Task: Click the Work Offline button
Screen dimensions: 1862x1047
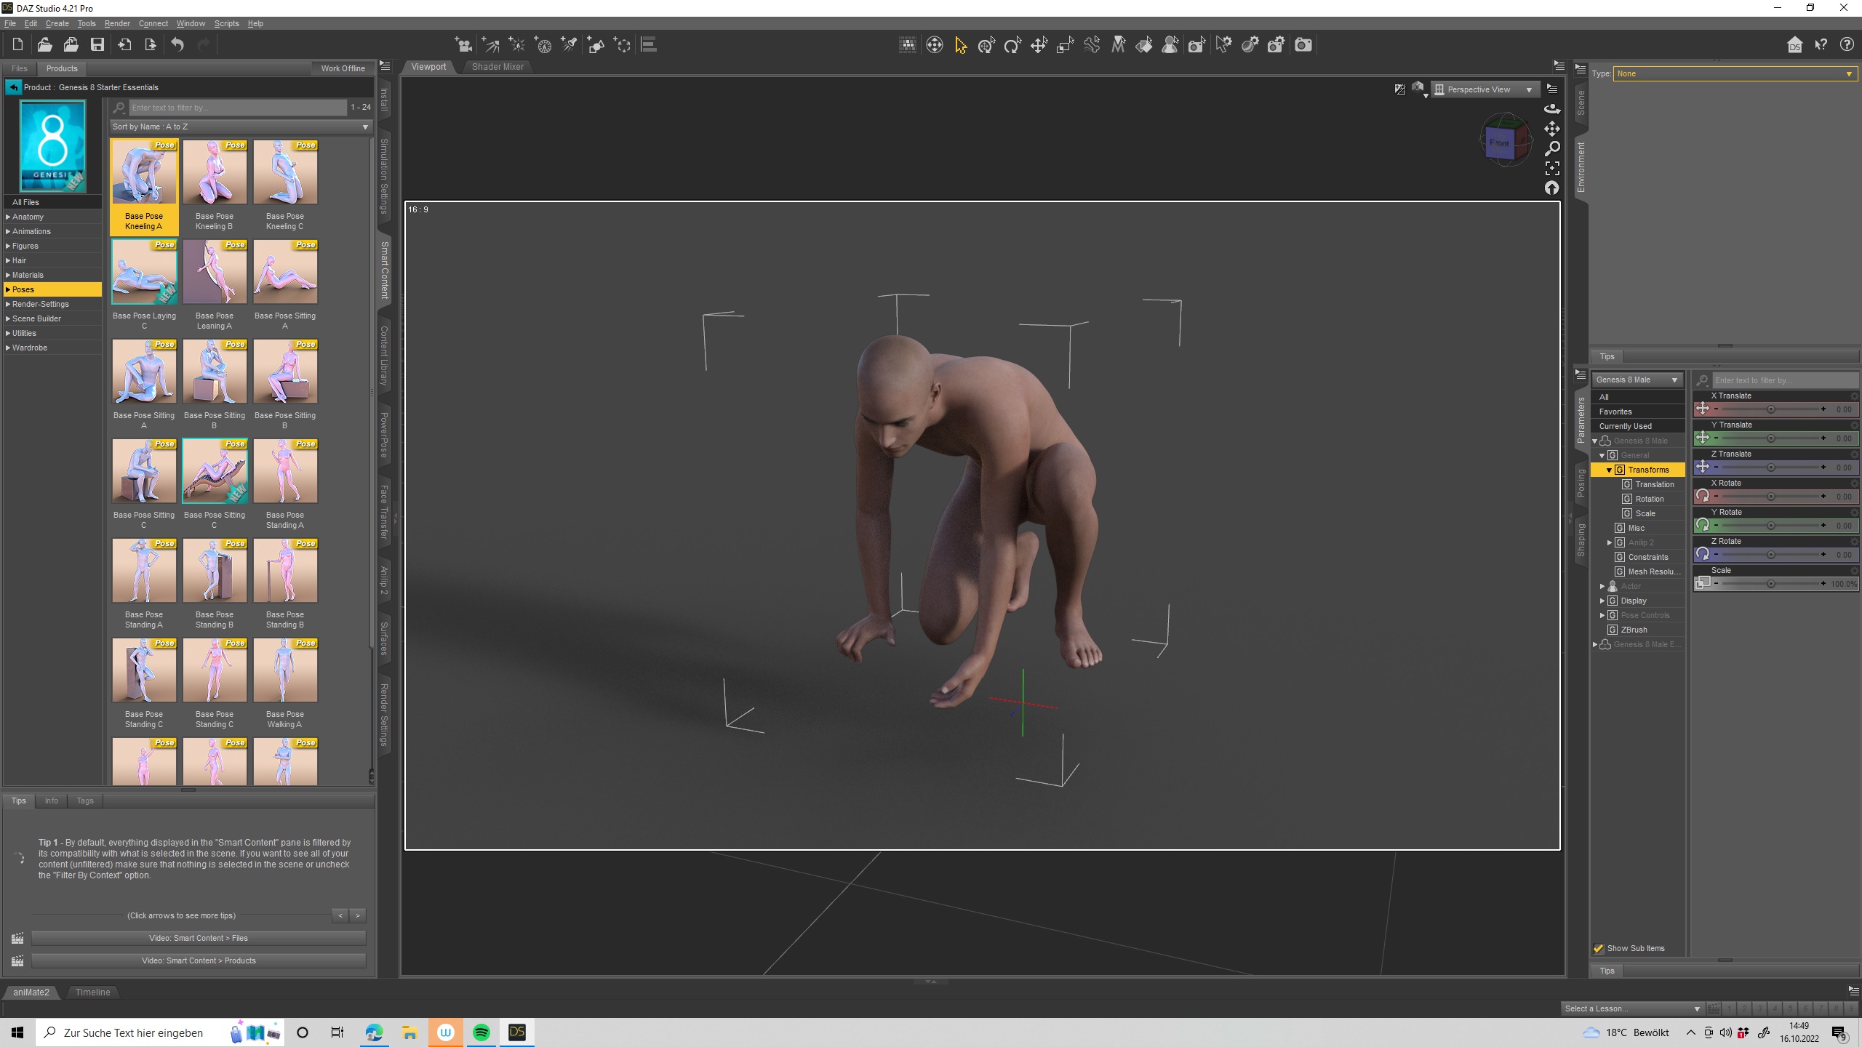Action: [343, 68]
